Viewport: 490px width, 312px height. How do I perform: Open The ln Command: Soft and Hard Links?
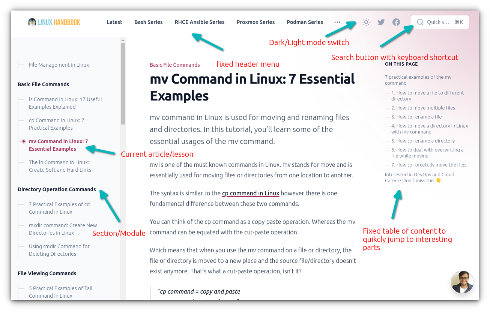[60, 166]
